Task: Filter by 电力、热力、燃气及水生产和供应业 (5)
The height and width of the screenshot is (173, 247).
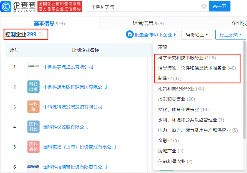Action: [x=198, y=130]
